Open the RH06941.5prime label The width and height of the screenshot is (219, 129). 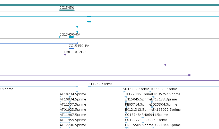(x=155, y=115)
